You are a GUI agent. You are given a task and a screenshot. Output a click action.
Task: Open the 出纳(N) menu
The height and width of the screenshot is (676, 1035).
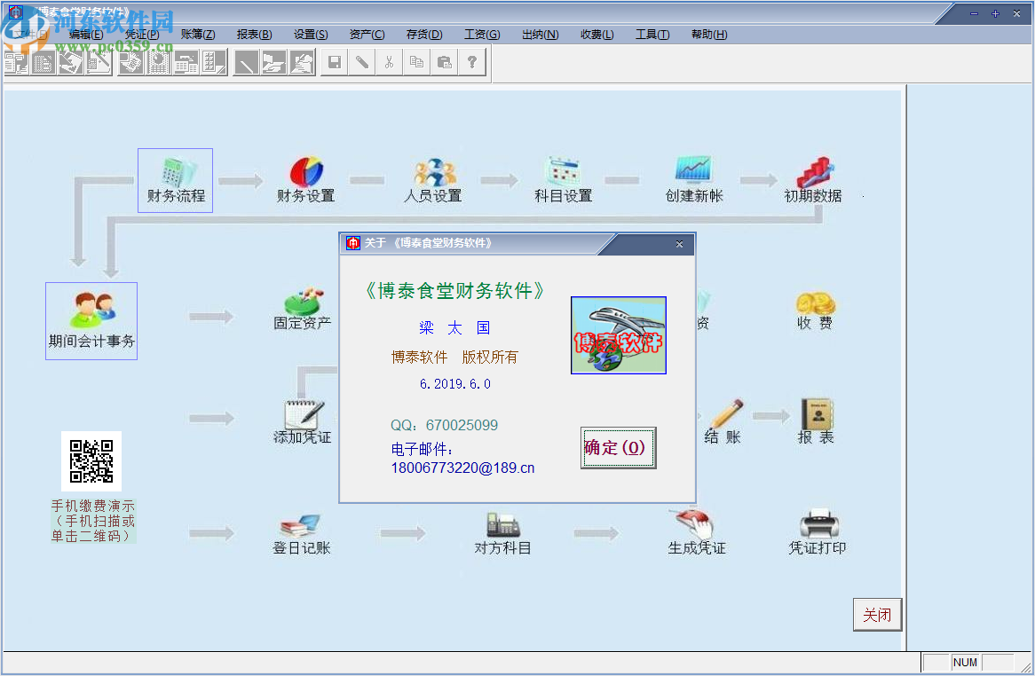tap(540, 35)
